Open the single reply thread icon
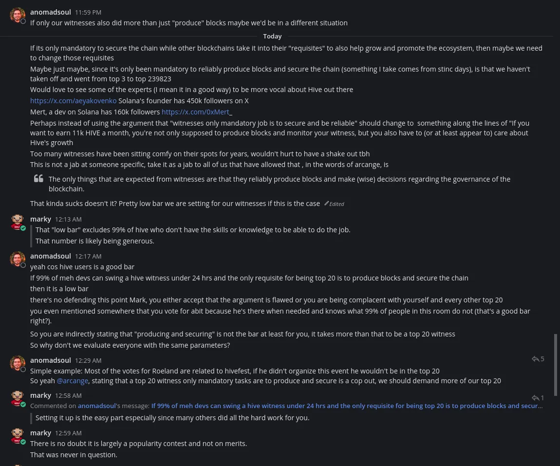The image size is (560, 466). 538,398
